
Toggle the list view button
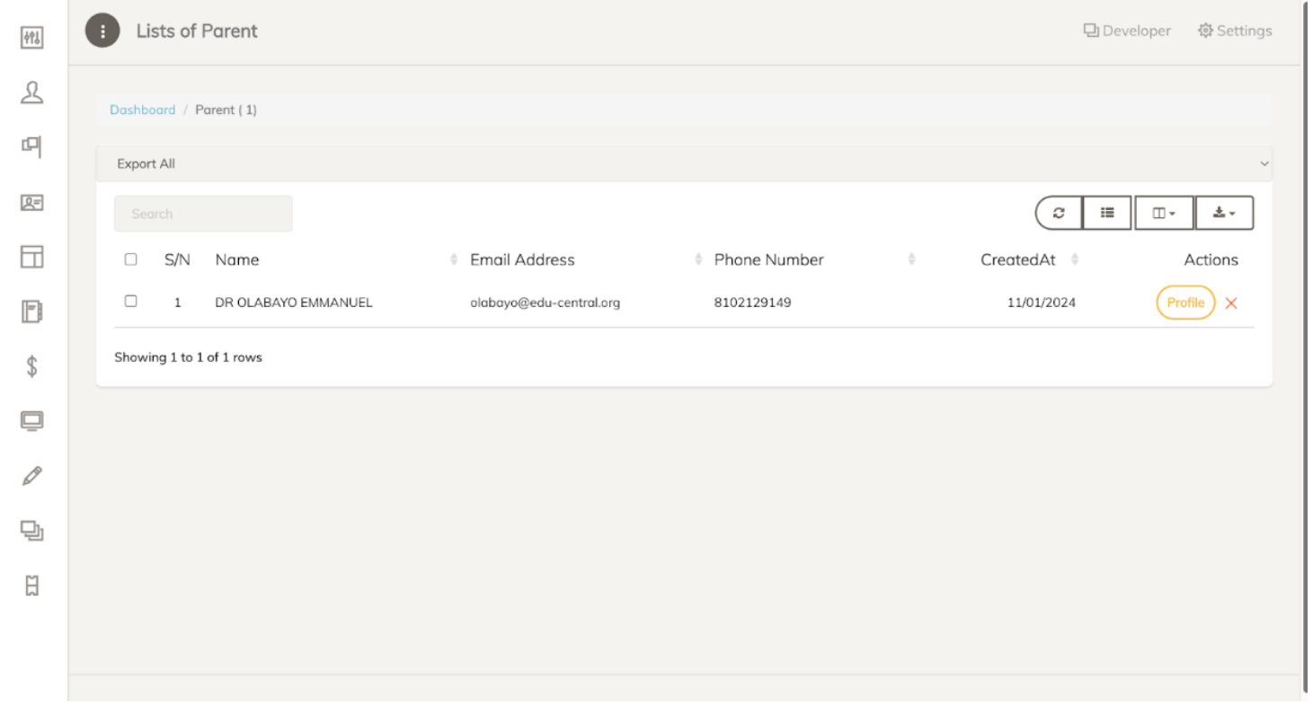1107,214
